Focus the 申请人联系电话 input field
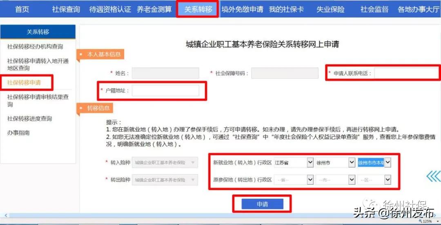Viewport: 441px width, 225px height. coord(406,73)
